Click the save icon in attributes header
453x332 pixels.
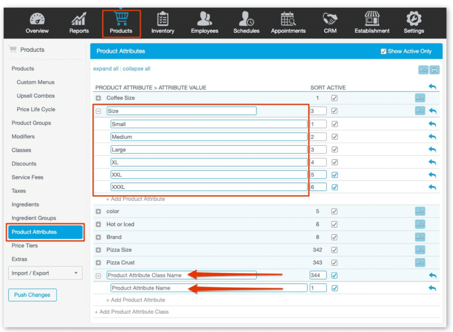tap(434, 70)
